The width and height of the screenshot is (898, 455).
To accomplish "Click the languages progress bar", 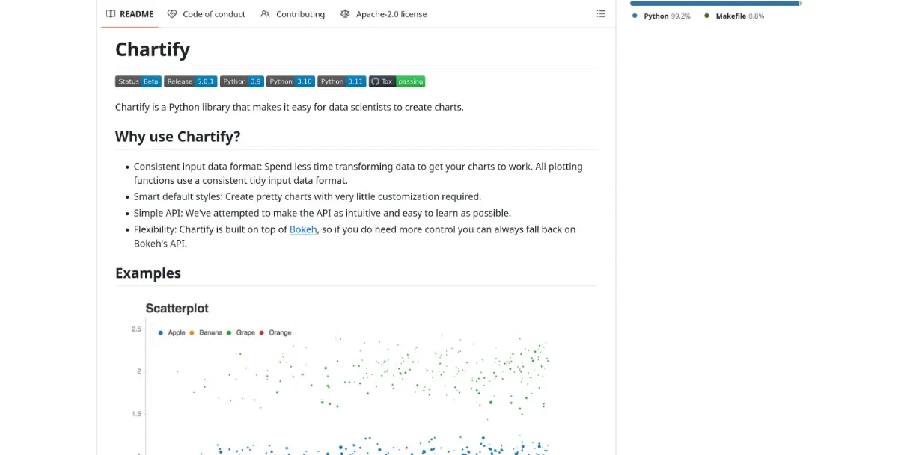I will [715, 4].
